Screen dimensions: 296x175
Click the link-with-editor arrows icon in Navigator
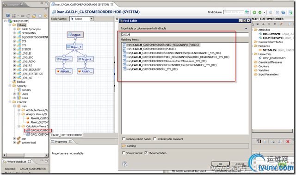pyautogui.click(x=45, y=16)
